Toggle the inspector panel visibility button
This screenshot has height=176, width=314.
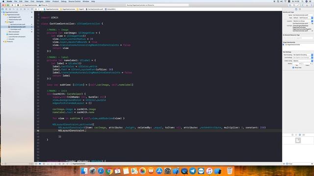311,5
